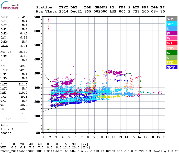The height and width of the screenshot is (153, 179).
Task: Click the 20 MHz frequency axis label
Action: (x=164, y=137)
